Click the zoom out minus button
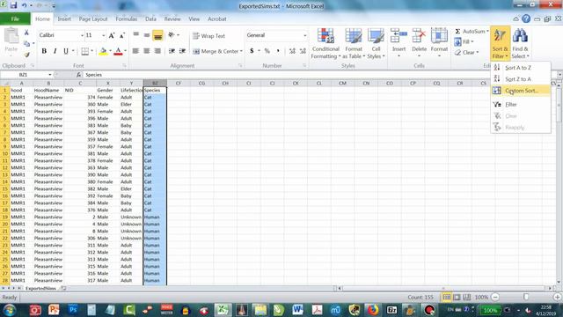Screen dimensions: 563x317 pyautogui.click(x=495, y=298)
